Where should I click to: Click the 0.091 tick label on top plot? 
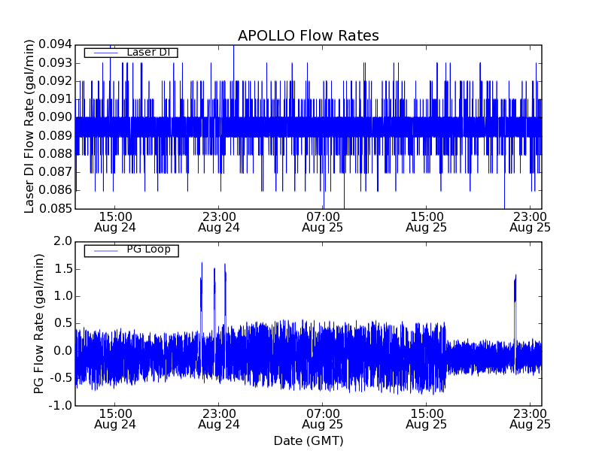click(55, 99)
